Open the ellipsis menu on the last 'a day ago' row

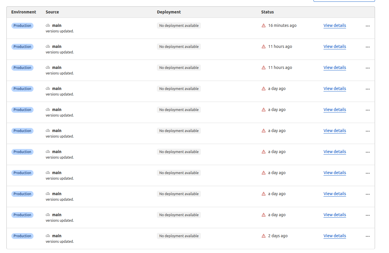pos(367,215)
